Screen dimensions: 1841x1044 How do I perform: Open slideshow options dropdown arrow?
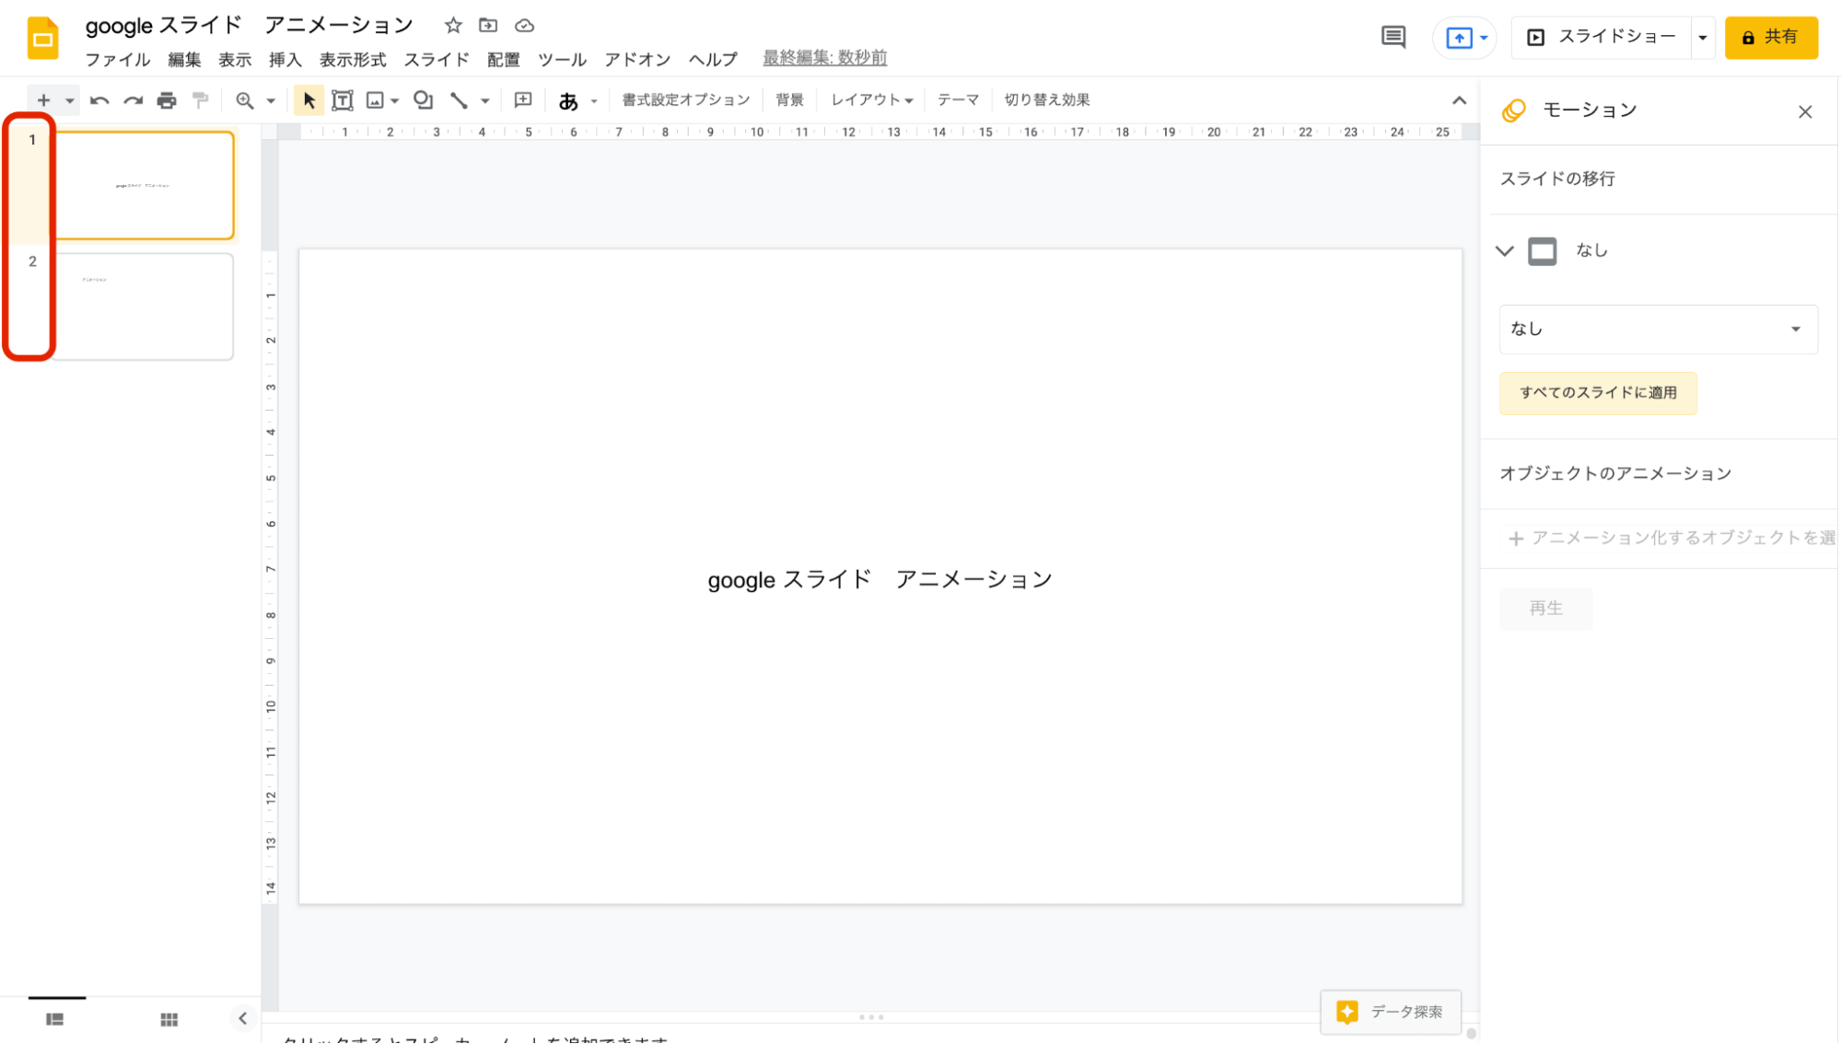tap(1703, 38)
